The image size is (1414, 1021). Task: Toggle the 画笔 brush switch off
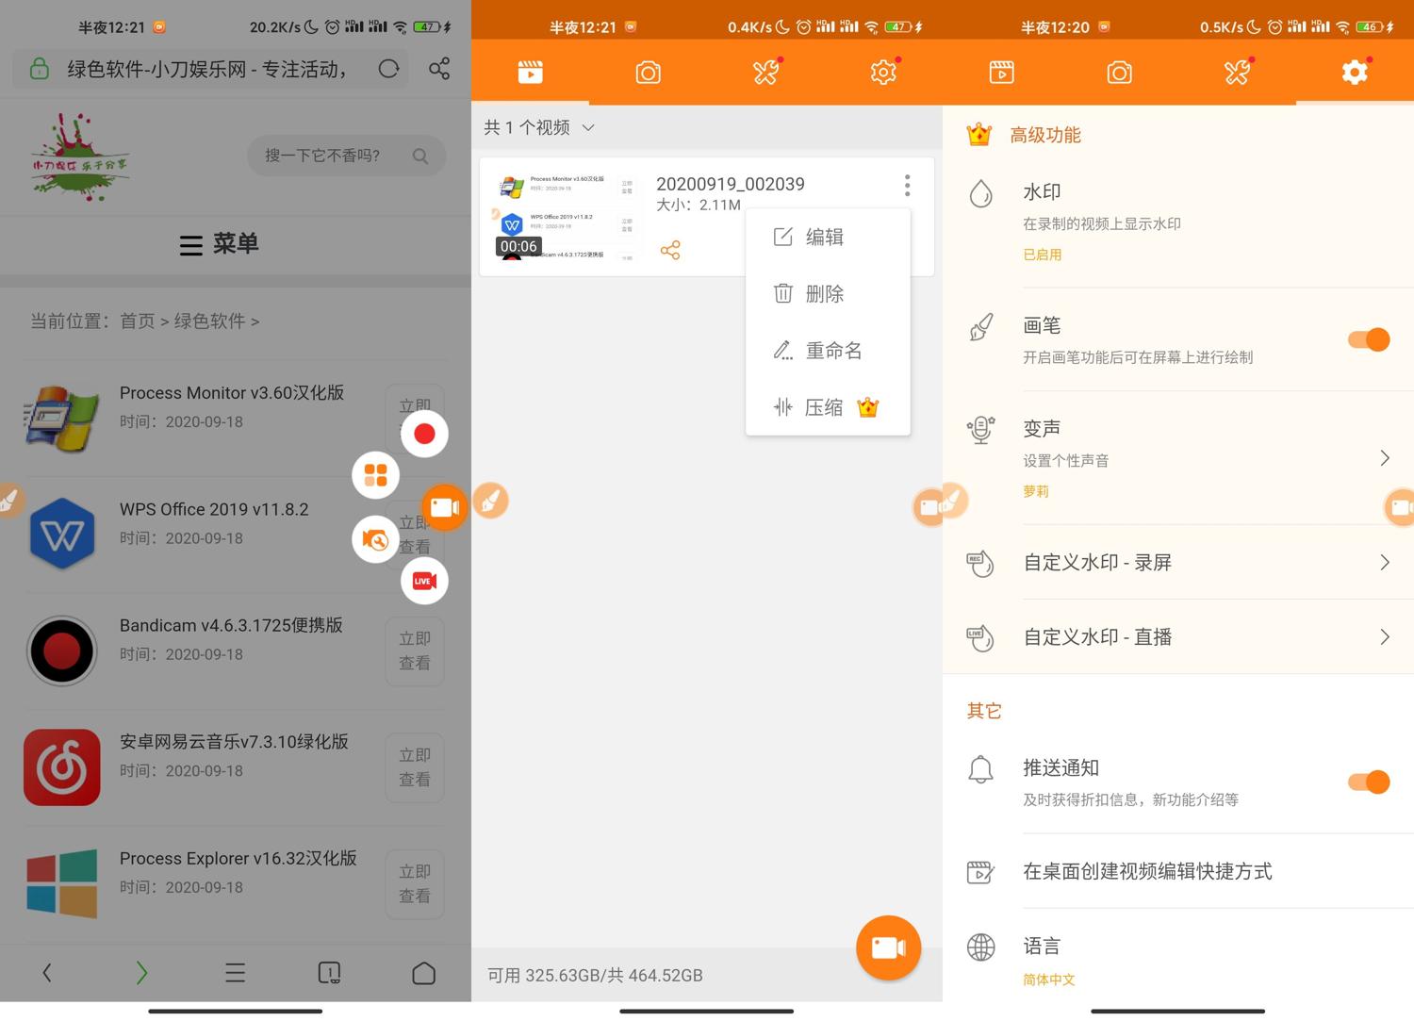pos(1368,339)
